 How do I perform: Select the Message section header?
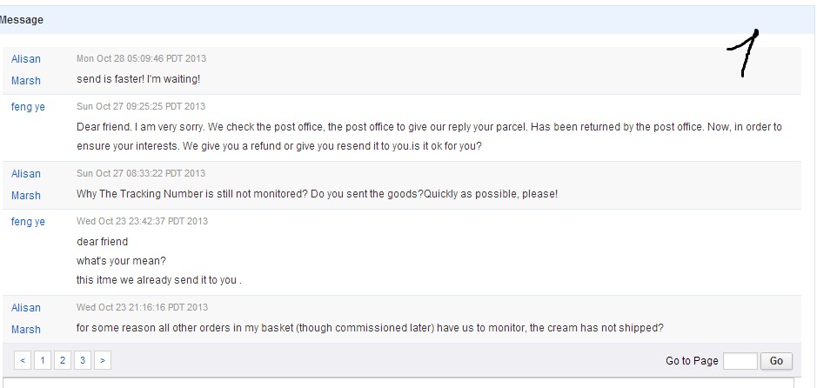click(x=22, y=20)
